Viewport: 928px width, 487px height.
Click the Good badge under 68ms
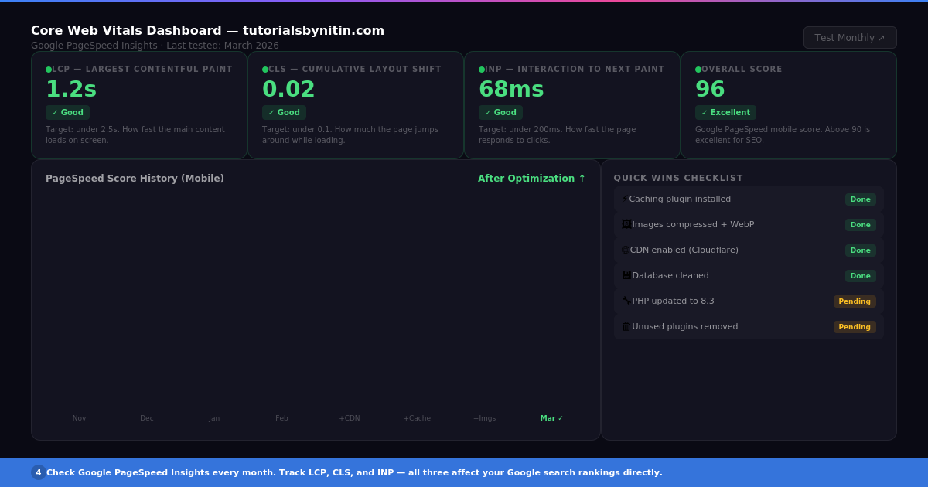point(500,112)
